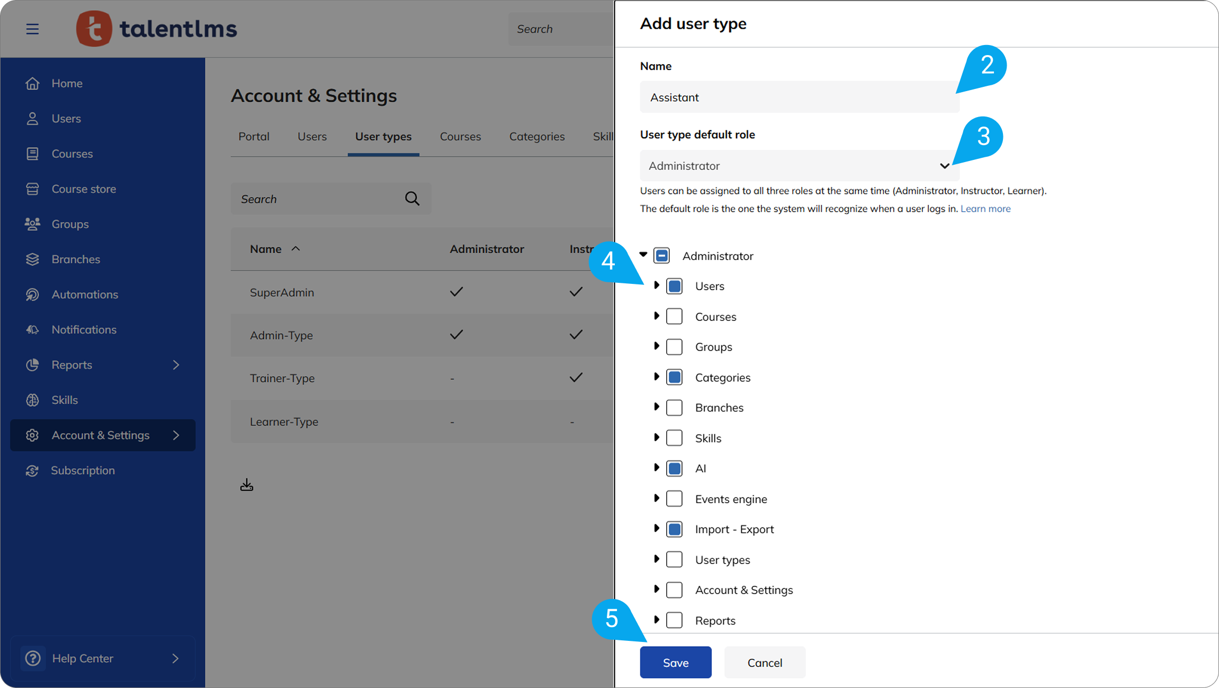Image resolution: width=1219 pixels, height=688 pixels.
Task: Open the User type default role dropdown
Action: [x=799, y=166]
